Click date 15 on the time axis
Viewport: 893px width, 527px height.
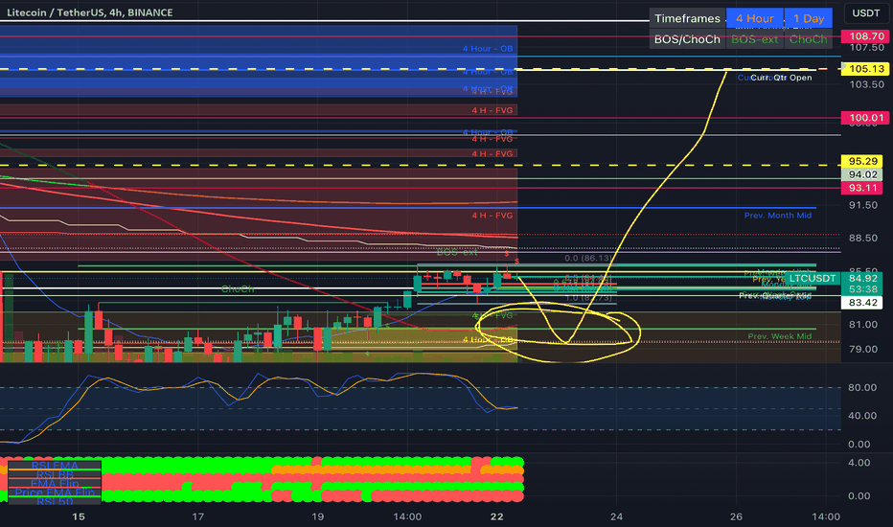click(x=79, y=516)
